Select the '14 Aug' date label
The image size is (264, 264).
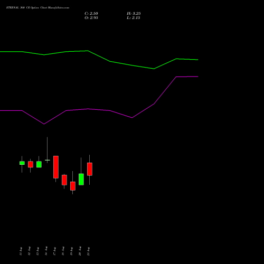pos(46,251)
